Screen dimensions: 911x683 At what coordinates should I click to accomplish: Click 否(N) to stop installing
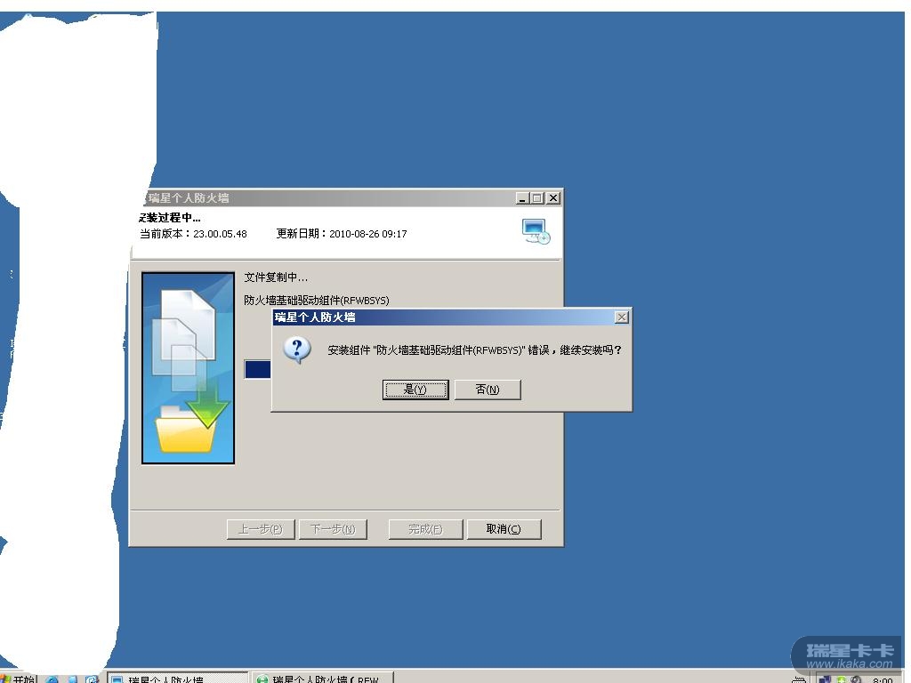(488, 390)
